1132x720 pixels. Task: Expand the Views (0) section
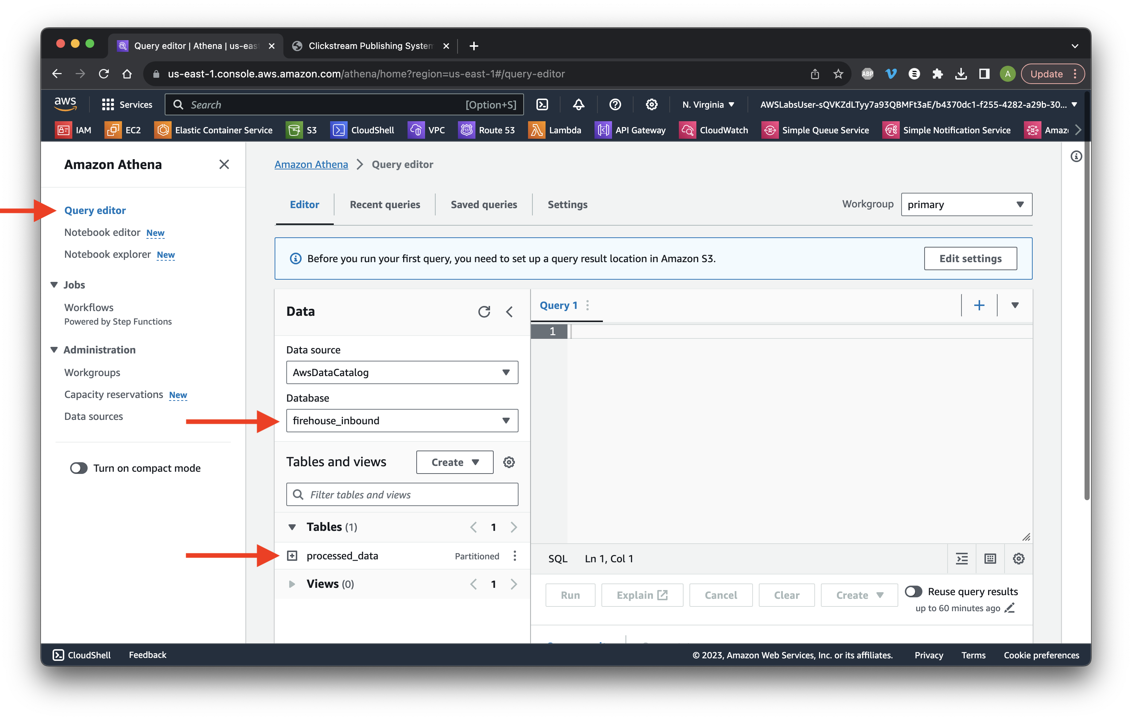click(x=292, y=584)
